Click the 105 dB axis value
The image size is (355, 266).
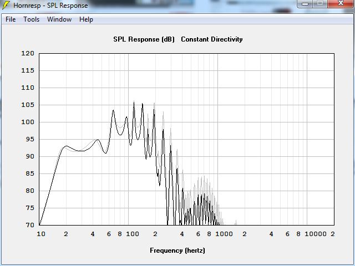[x=28, y=105]
